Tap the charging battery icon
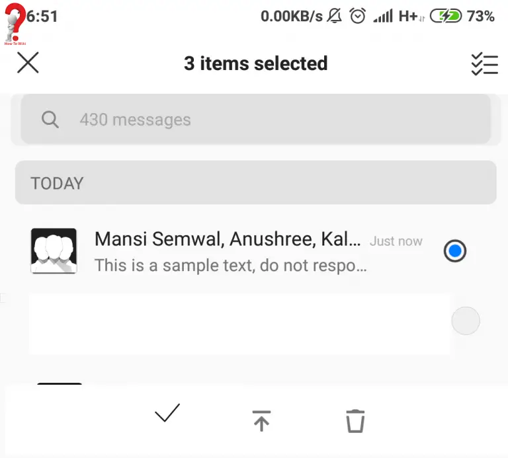Viewport: 508px width, 458px height. click(446, 16)
